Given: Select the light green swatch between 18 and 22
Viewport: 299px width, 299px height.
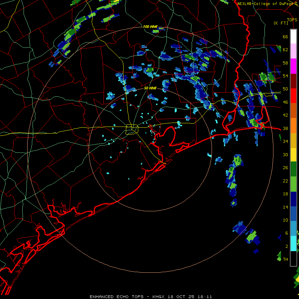Looking at the screenshot, I should point(293,184).
